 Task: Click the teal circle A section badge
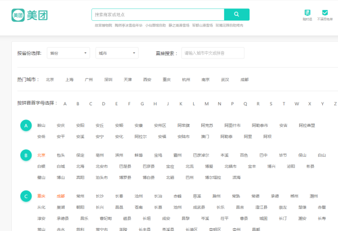(25, 125)
